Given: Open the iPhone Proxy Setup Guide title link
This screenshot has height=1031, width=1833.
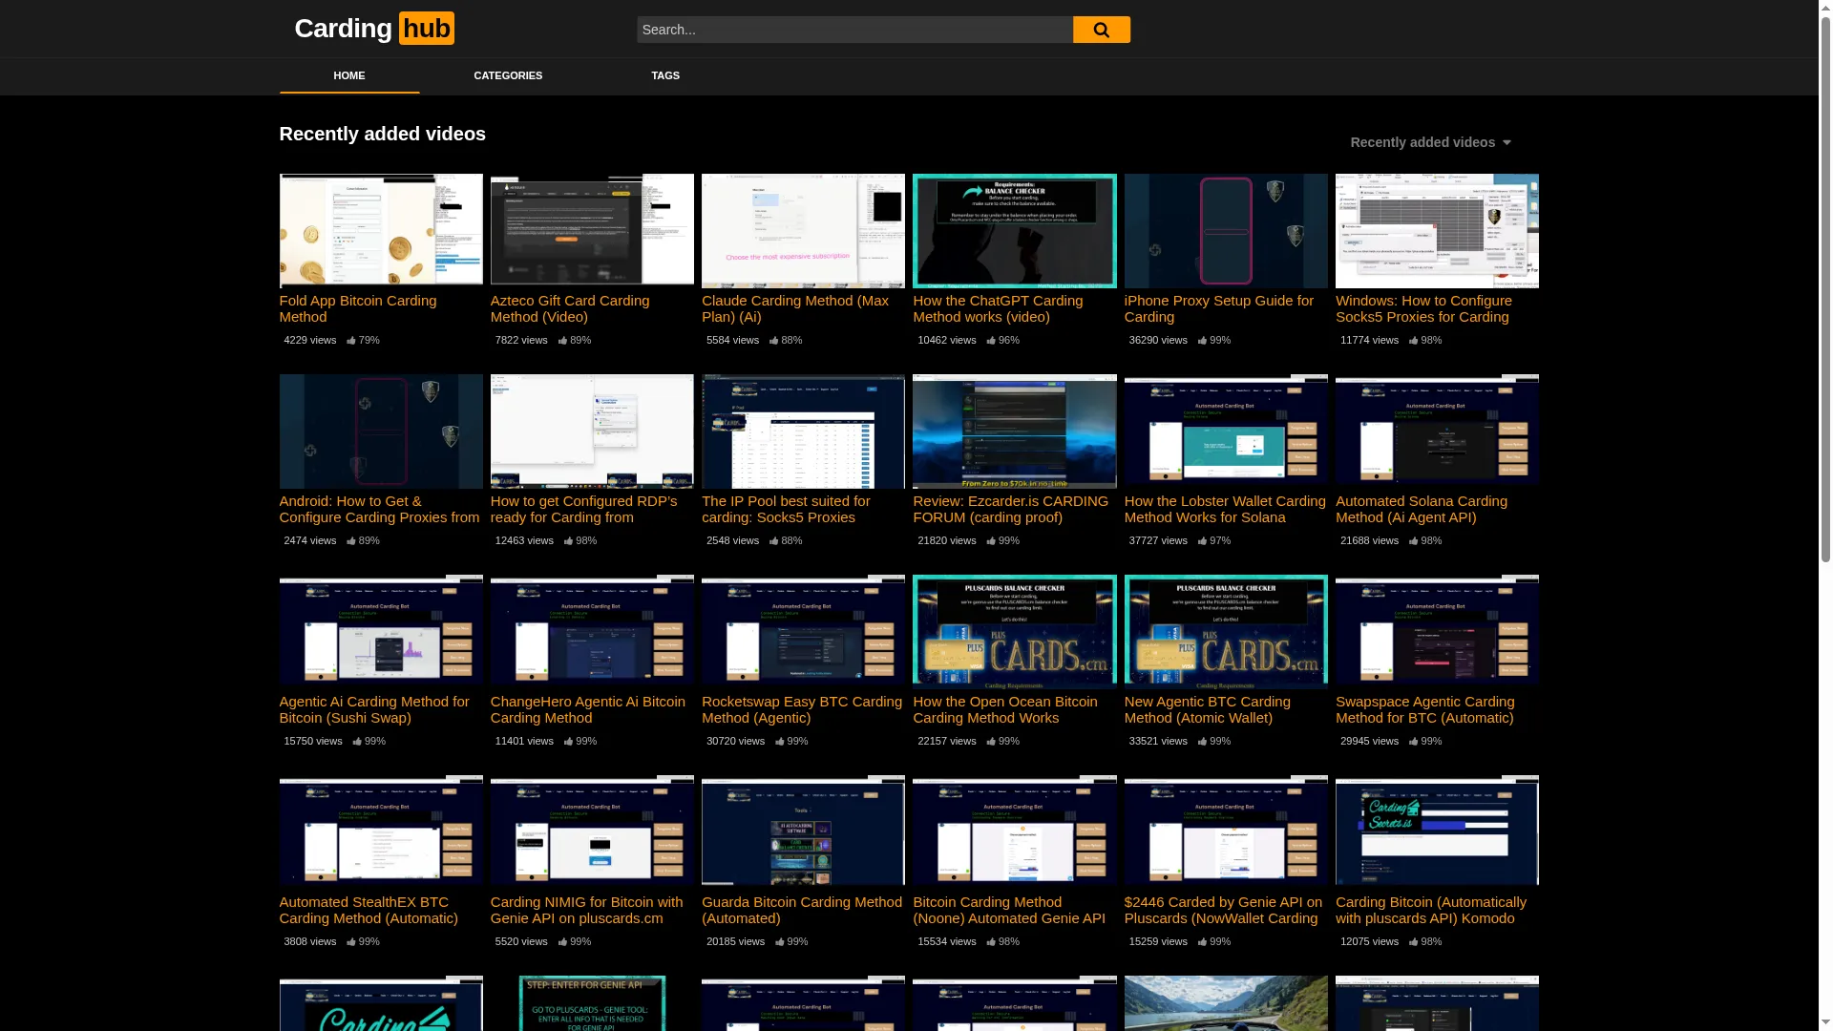Looking at the screenshot, I should (x=1219, y=308).
